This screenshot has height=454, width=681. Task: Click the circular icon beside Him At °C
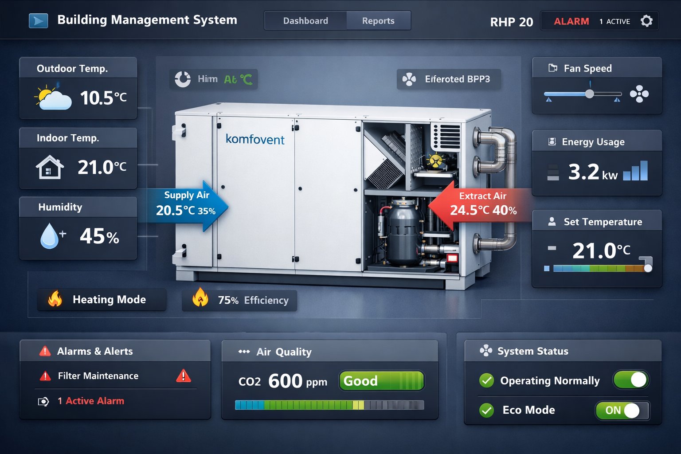click(x=183, y=79)
